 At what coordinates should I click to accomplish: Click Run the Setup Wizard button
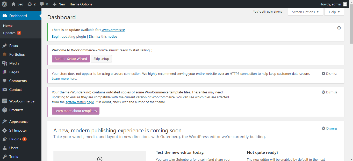point(71,59)
